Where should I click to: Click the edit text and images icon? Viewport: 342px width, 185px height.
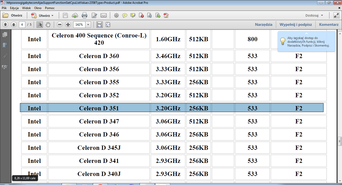pos(94,15)
